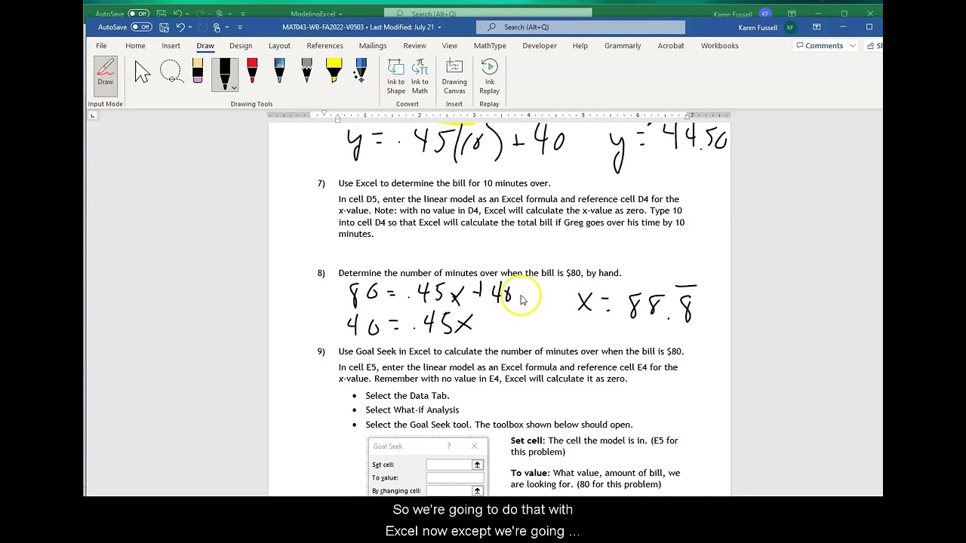Click the ruler tab-stop selector
This screenshot has width=966, height=543.
[92, 115]
